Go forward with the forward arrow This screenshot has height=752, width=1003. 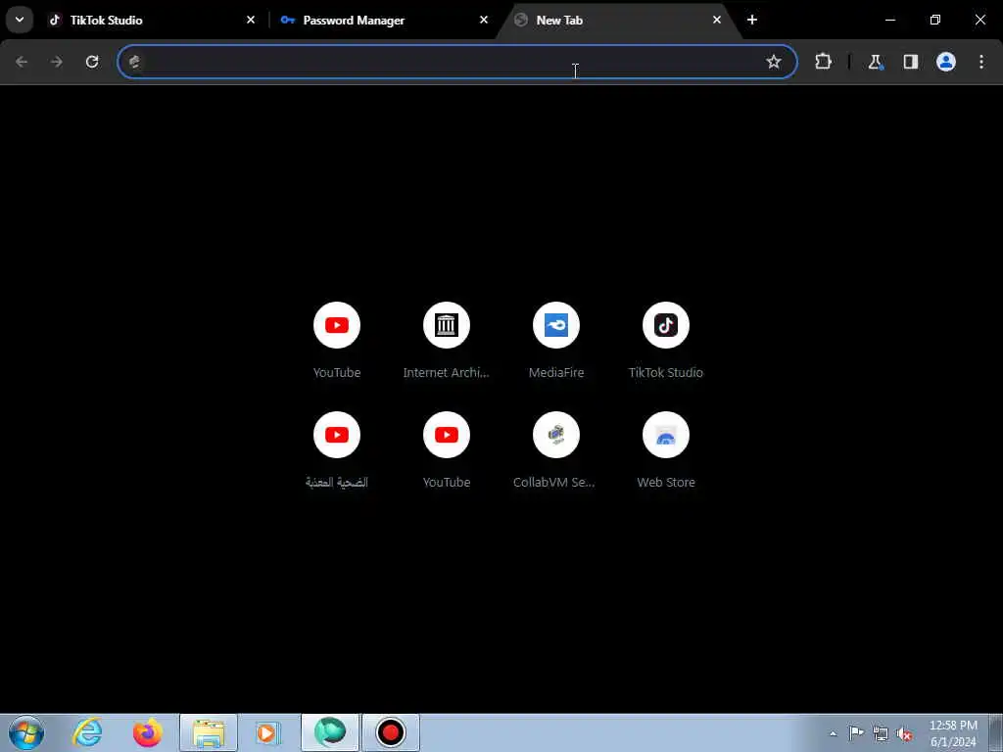(x=57, y=62)
